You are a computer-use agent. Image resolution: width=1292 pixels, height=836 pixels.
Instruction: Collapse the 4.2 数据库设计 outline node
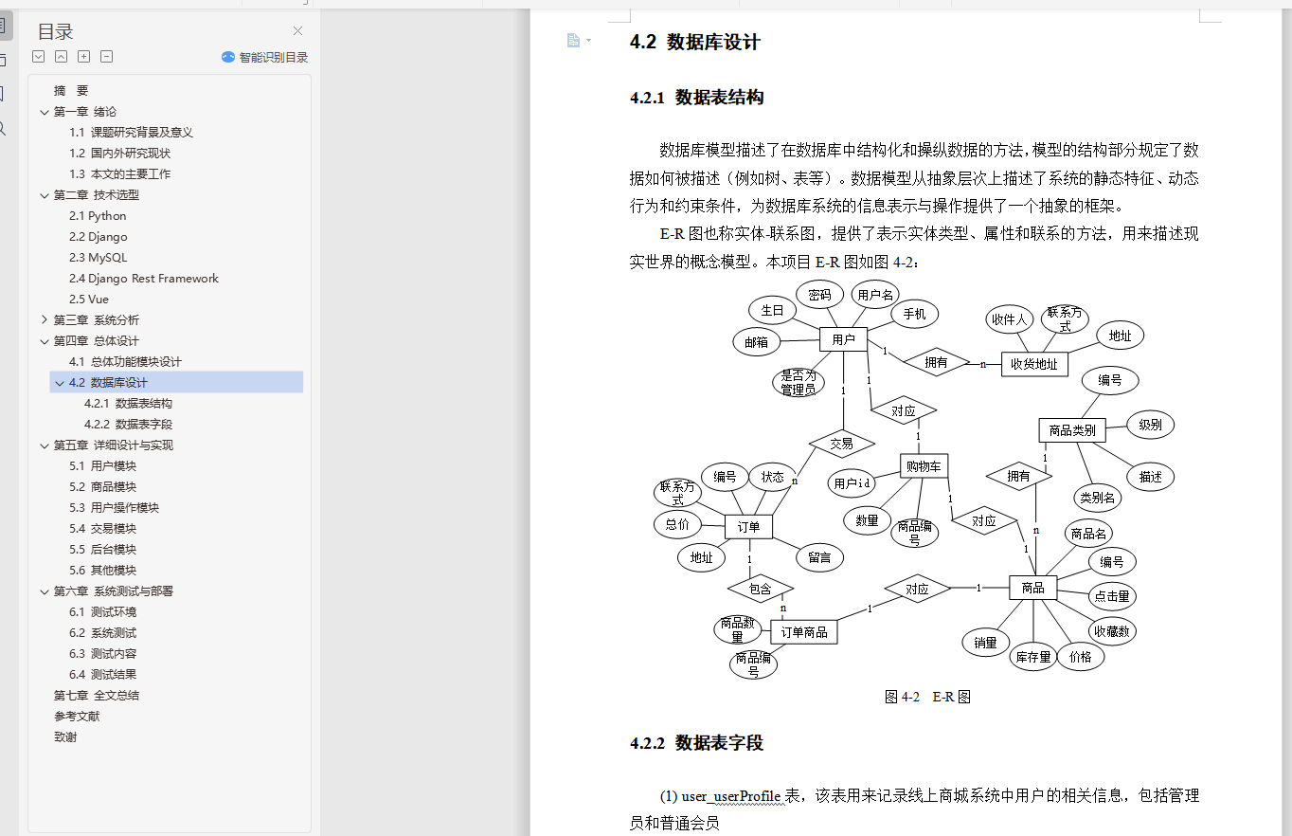(60, 383)
